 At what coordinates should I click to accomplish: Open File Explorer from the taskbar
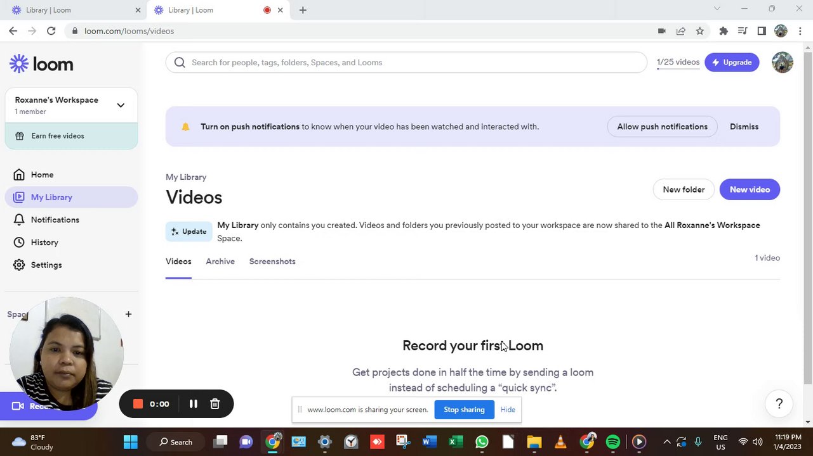(534, 442)
